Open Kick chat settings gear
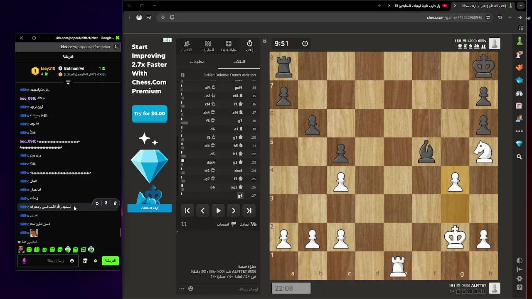 coord(95,261)
